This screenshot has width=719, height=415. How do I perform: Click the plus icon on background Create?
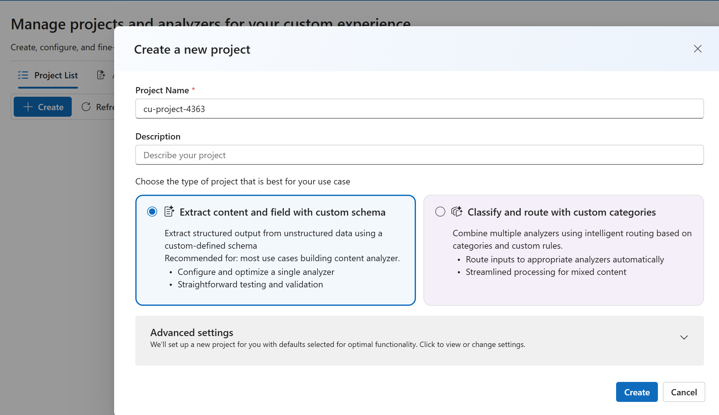click(x=28, y=107)
